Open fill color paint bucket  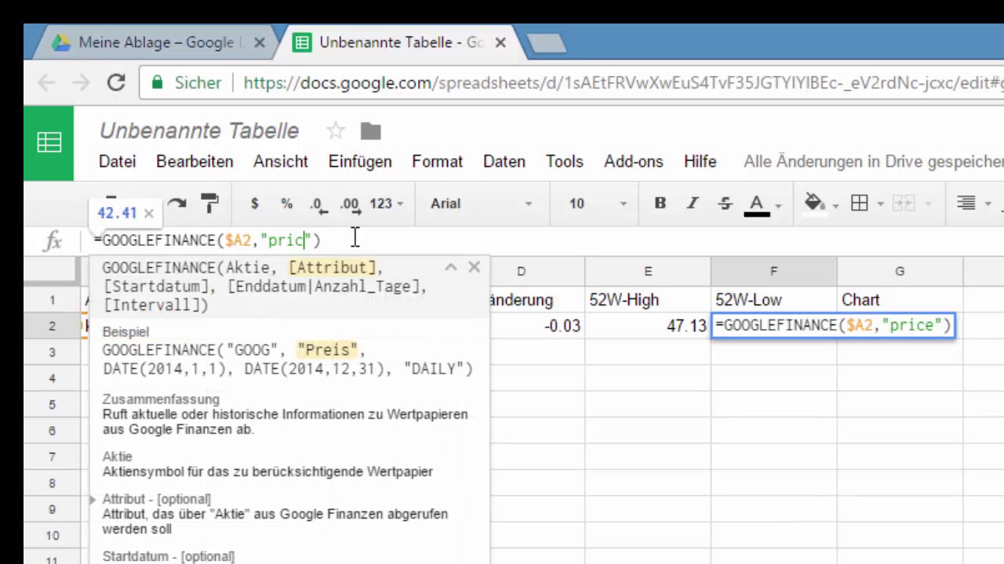[x=821, y=204]
